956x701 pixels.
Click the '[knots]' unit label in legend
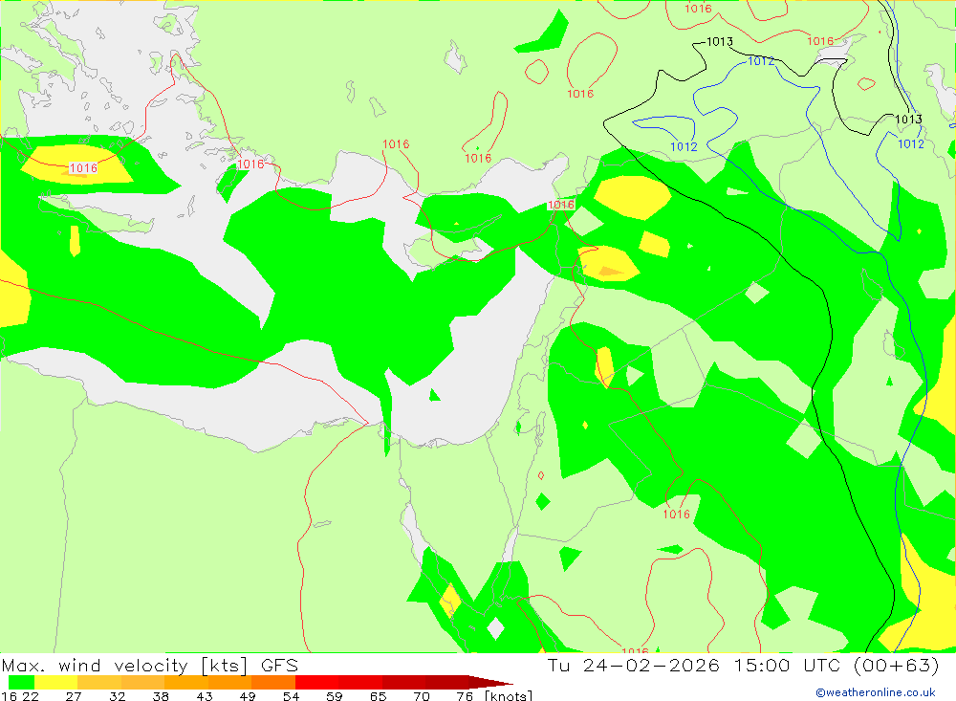coord(509,696)
